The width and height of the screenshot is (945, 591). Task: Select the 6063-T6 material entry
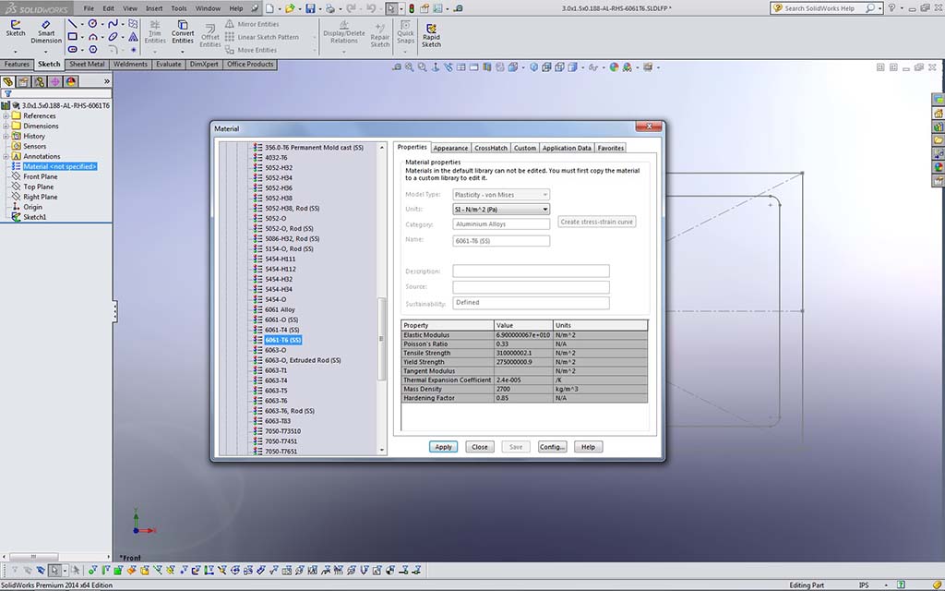pos(276,401)
